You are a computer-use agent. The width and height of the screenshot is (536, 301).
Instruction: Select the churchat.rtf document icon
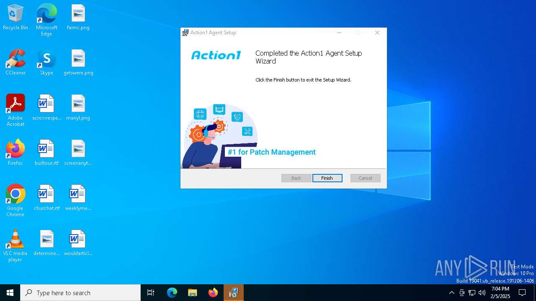(46, 198)
